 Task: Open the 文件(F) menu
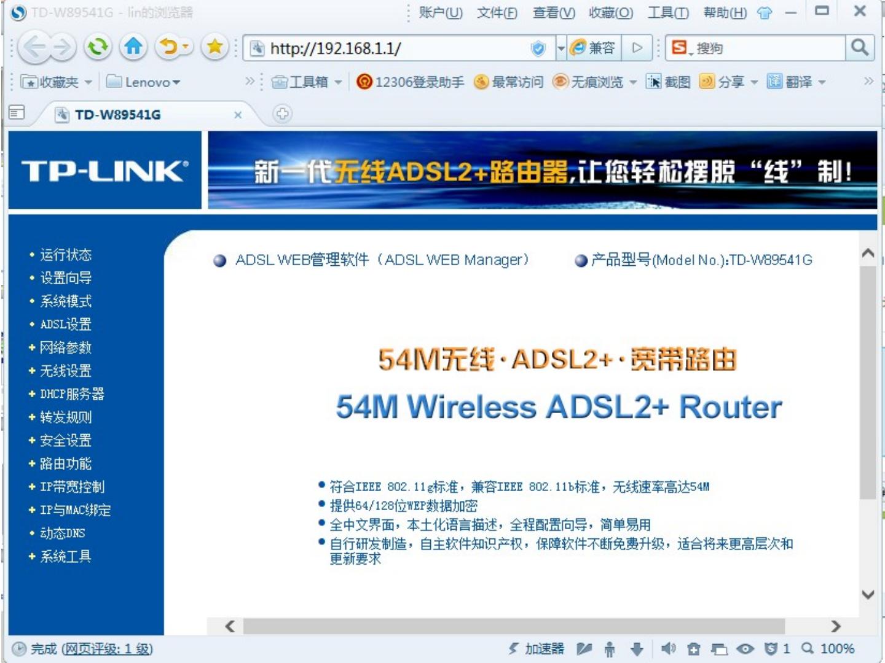[x=497, y=12]
